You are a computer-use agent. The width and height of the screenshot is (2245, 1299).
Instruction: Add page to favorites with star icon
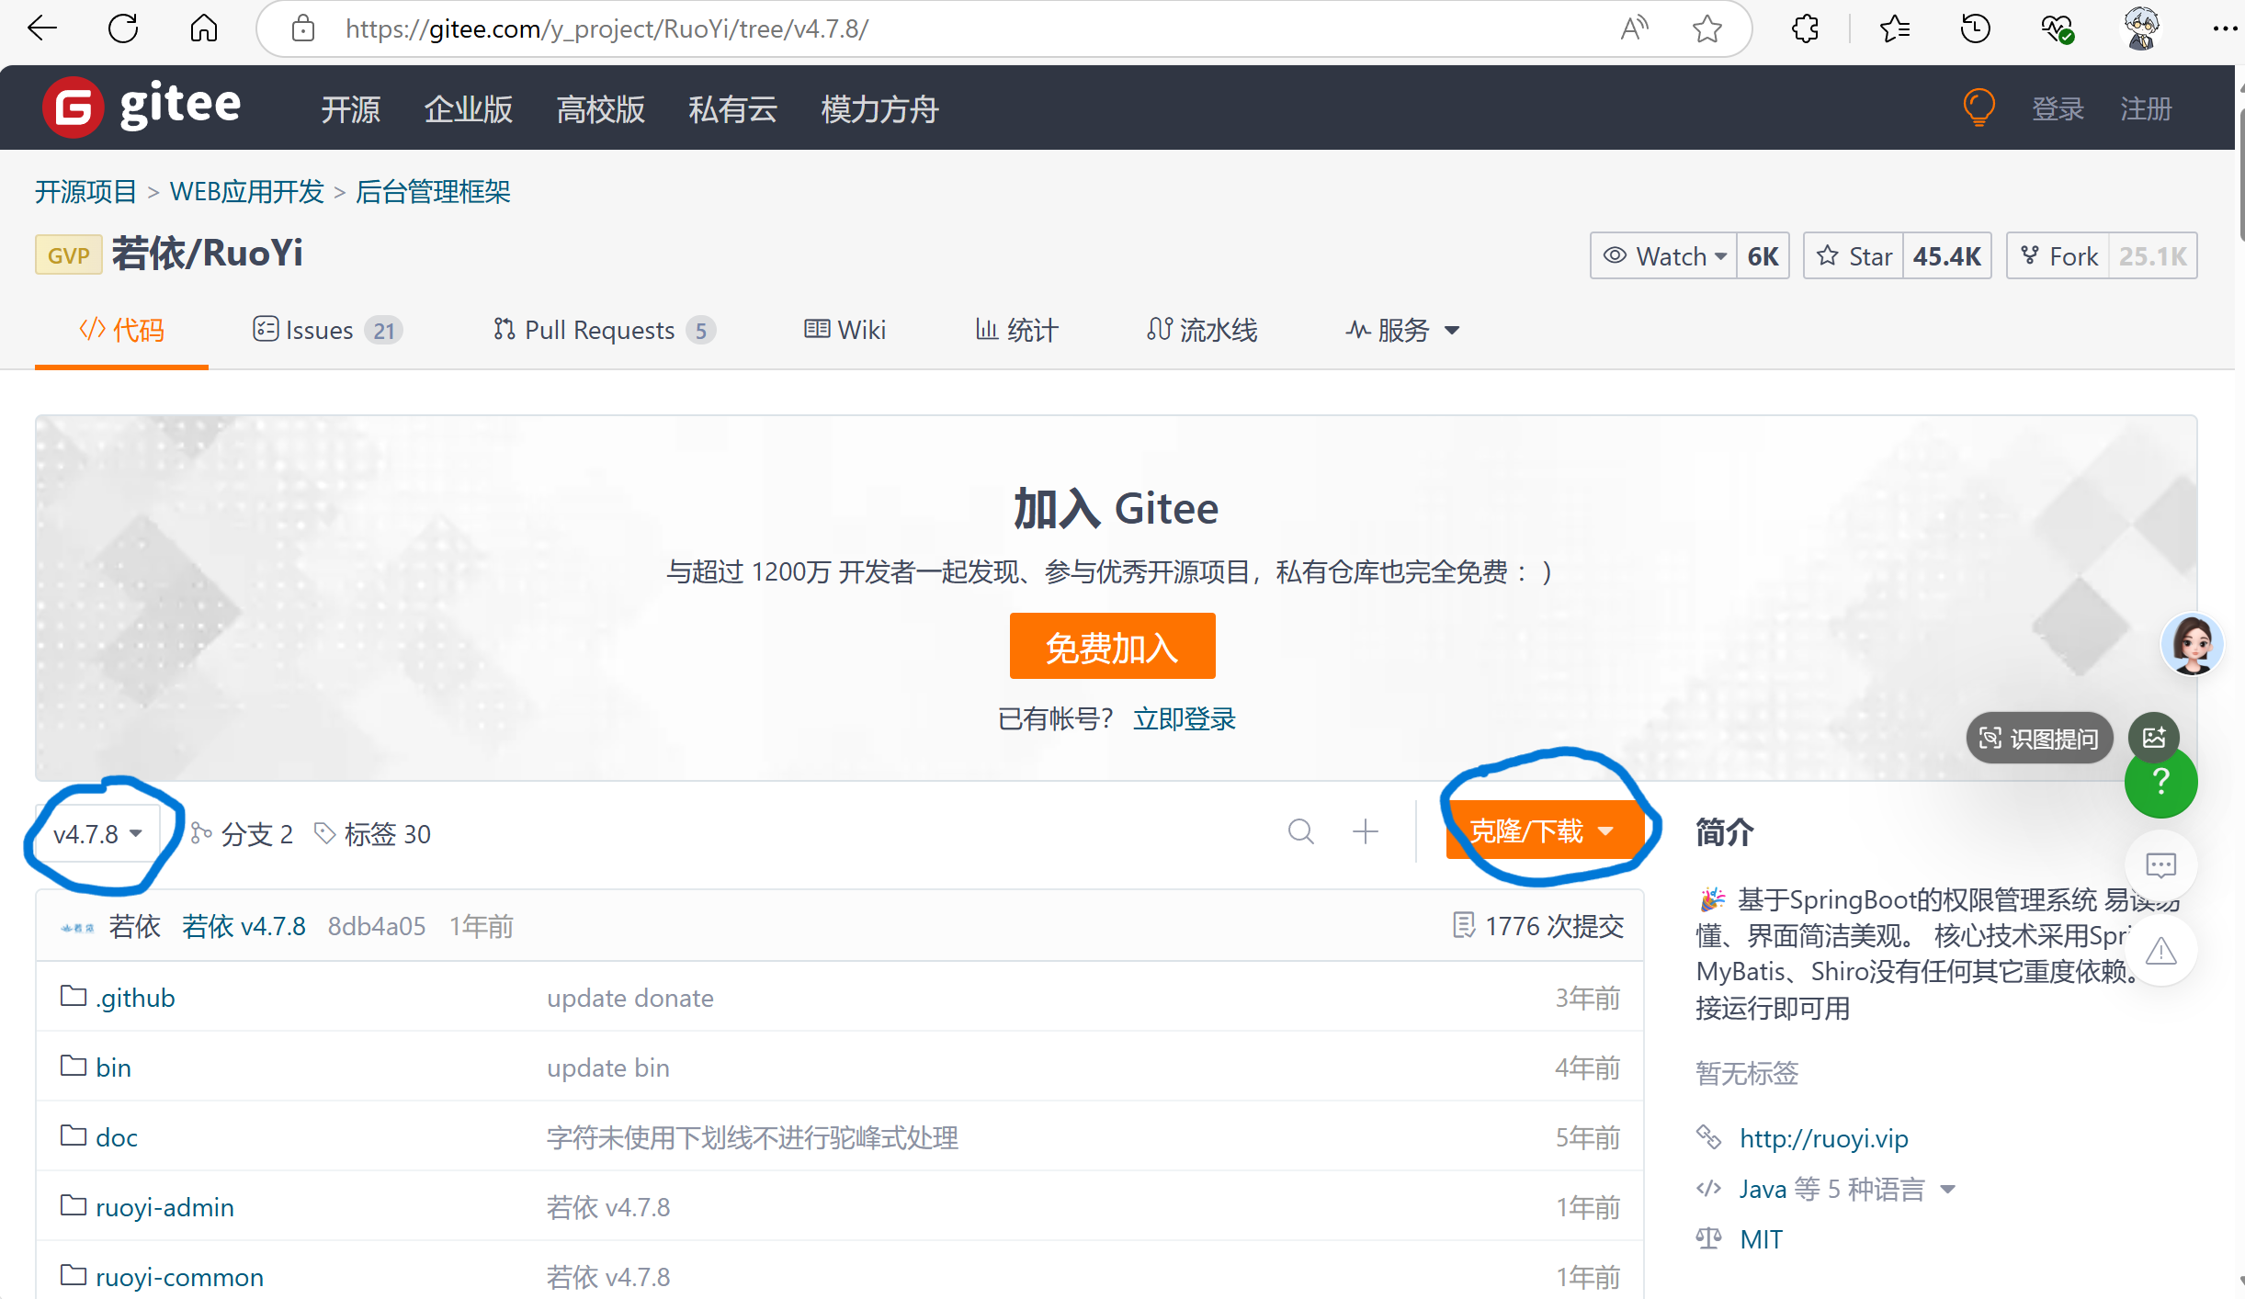[1706, 29]
